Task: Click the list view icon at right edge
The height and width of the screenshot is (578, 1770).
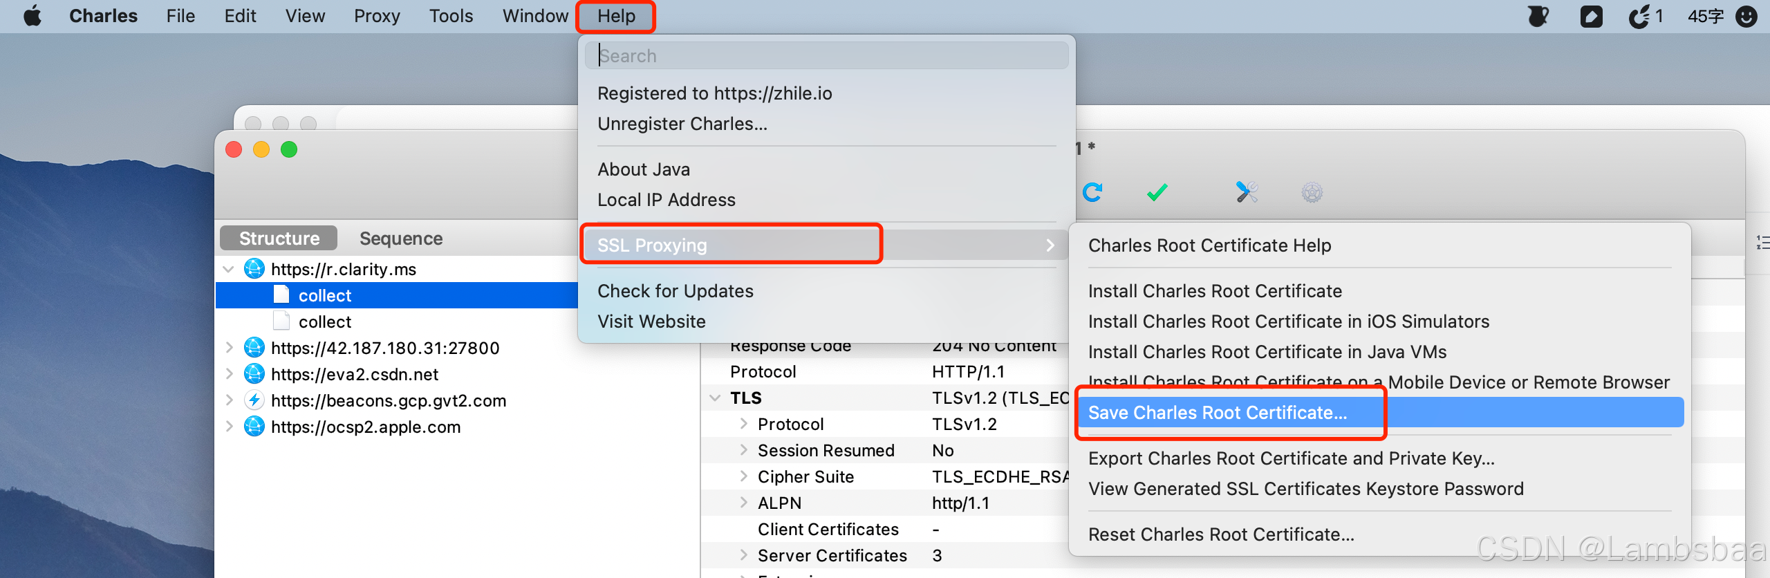Action: [1762, 242]
